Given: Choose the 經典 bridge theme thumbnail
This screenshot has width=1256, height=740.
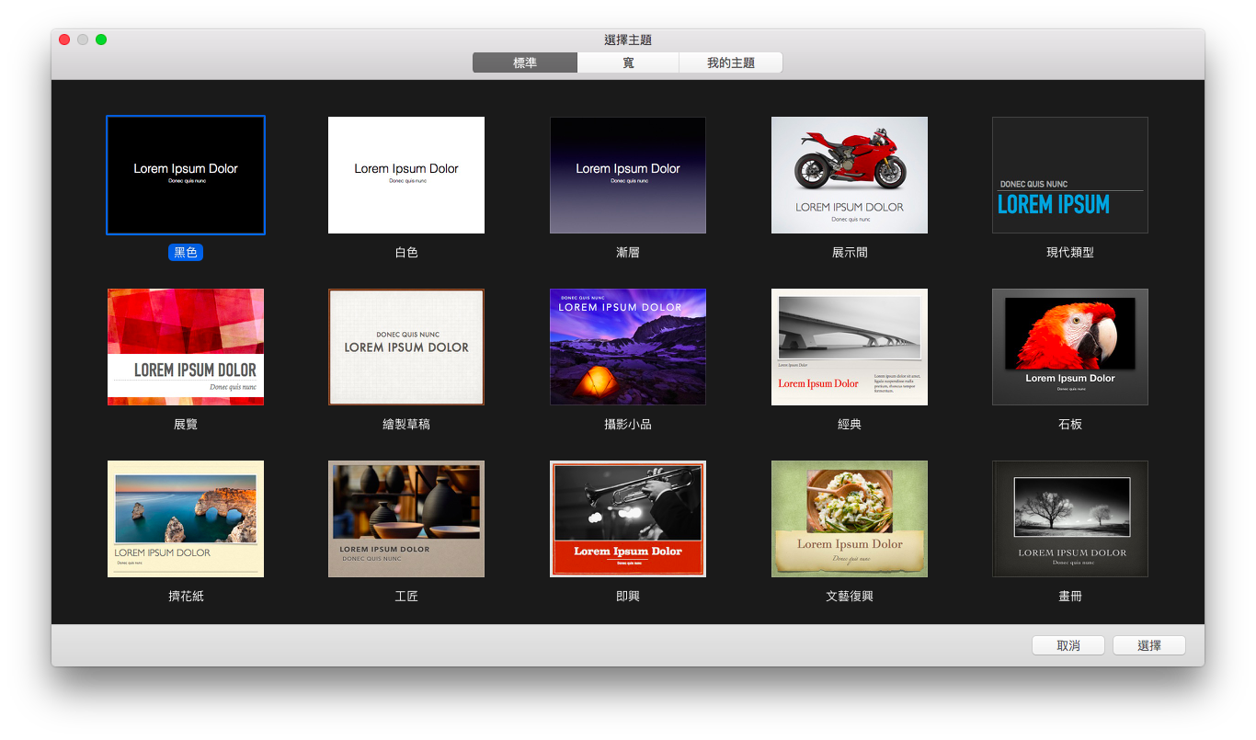Looking at the screenshot, I should [850, 347].
